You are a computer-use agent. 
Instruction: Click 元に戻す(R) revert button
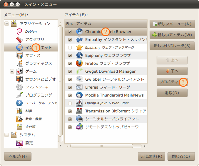tap(151, 156)
